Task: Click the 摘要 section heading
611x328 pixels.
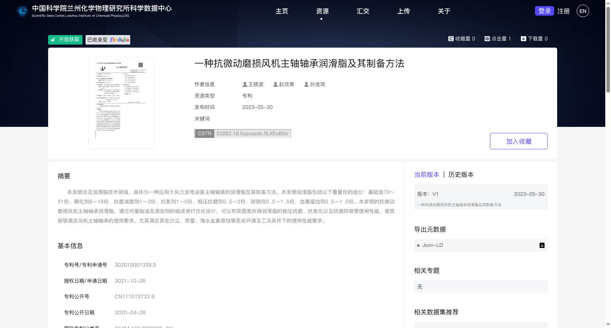Action: click(64, 176)
